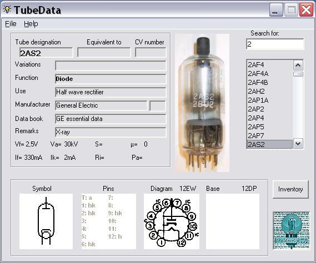Image resolution: width=316 pixels, height=263 pixels.
Task: Click the blue tube logo image
Action: 291,230
